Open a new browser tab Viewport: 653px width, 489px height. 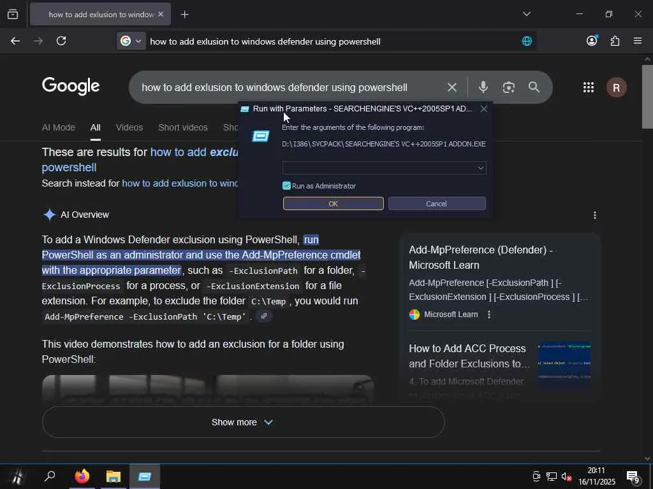click(184, 15)
